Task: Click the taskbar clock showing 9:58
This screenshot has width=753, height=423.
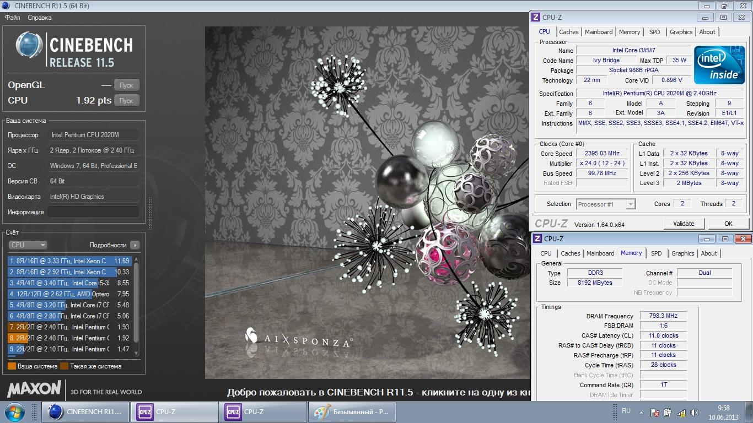Action: pyautogui.click(x=723, y=412)
